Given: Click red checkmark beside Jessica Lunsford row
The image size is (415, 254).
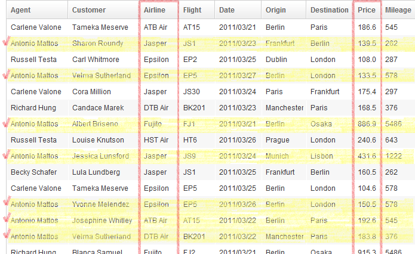Looking at the screenshot, I should [x=7, y=154].
